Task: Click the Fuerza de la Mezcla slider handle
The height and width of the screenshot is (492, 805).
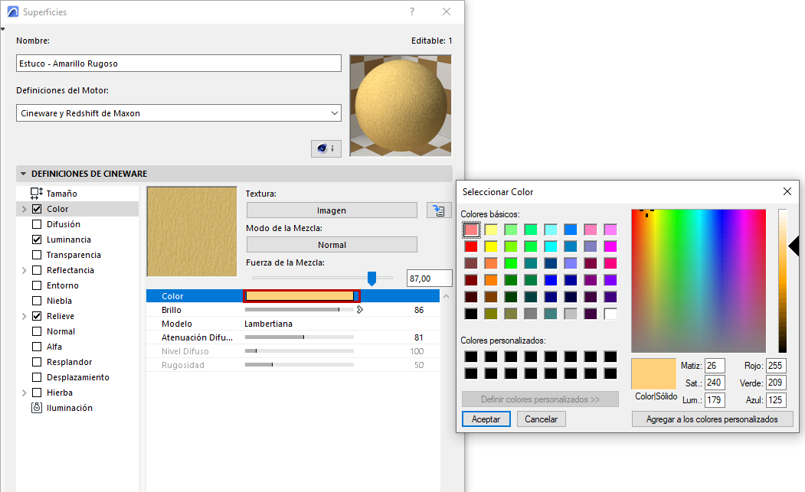Action: [372, 279]
